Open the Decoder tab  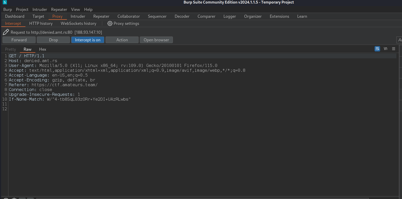tap(182, 16)
